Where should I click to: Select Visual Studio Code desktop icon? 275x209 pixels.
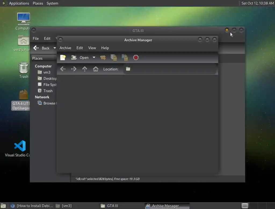pyautogui.click(x=18, y=149)
